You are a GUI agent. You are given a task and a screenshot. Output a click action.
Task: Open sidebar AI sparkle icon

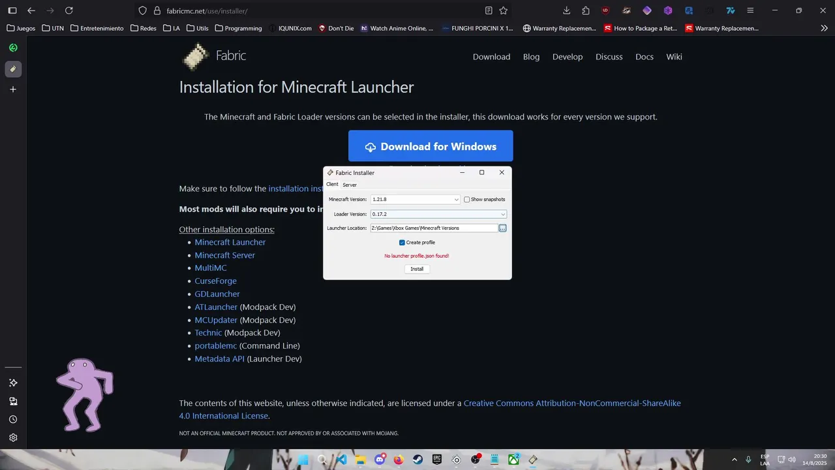pyautogui.click(x=13, y=383)
